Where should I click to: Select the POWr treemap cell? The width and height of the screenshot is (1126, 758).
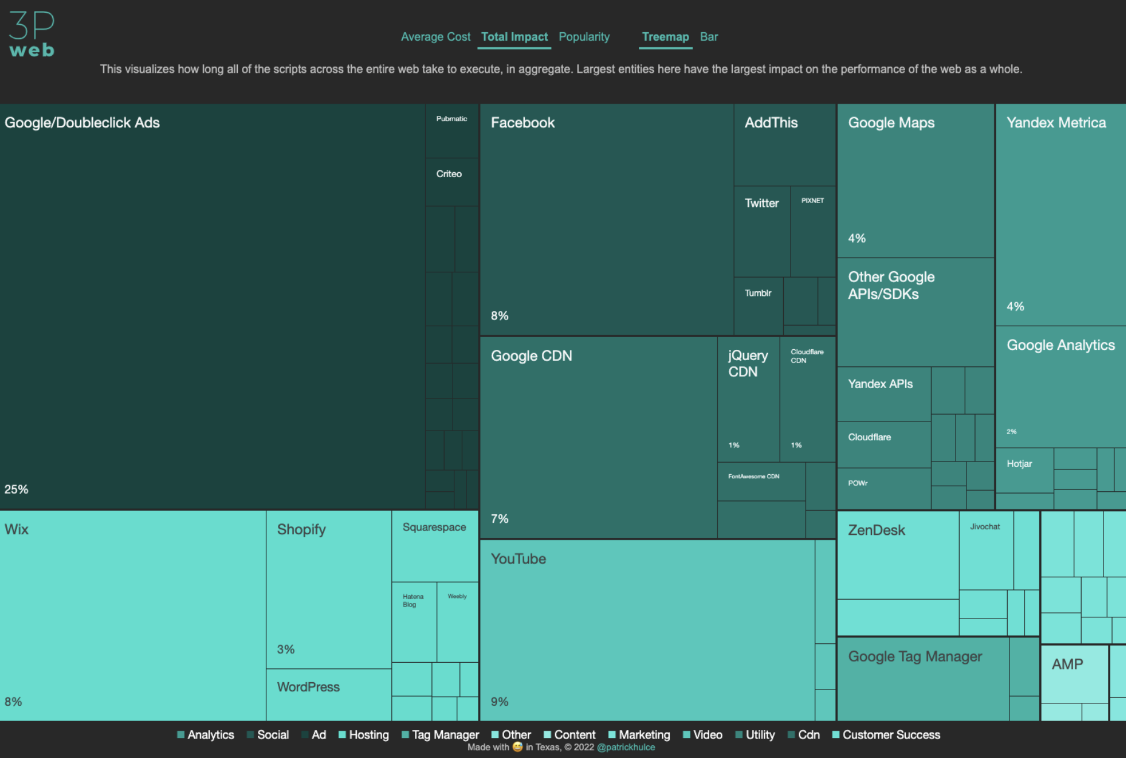884,489
